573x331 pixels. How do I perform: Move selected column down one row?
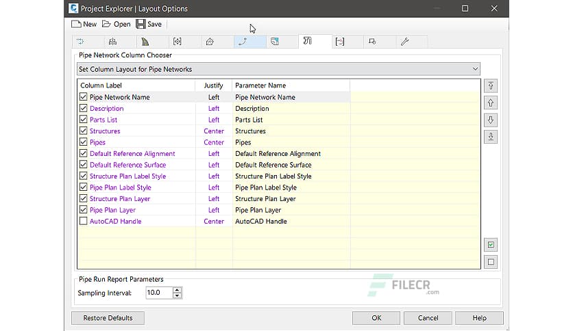point(491,120)
